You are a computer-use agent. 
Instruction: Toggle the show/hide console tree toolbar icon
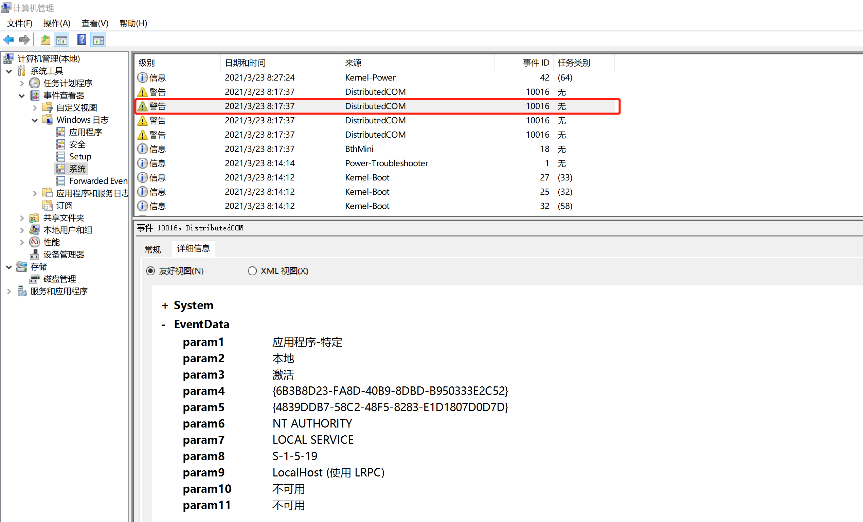coord(62,40)
